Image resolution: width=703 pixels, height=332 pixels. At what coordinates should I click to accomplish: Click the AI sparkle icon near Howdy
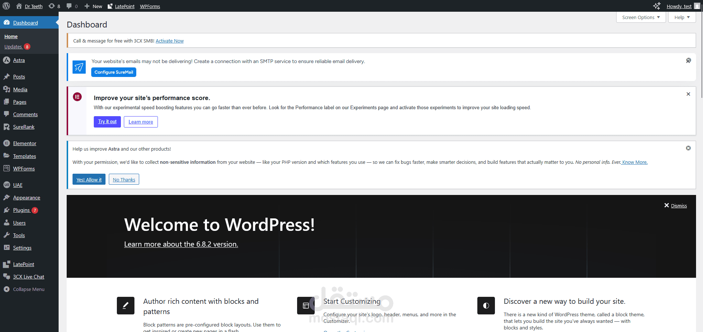[656, 6]
